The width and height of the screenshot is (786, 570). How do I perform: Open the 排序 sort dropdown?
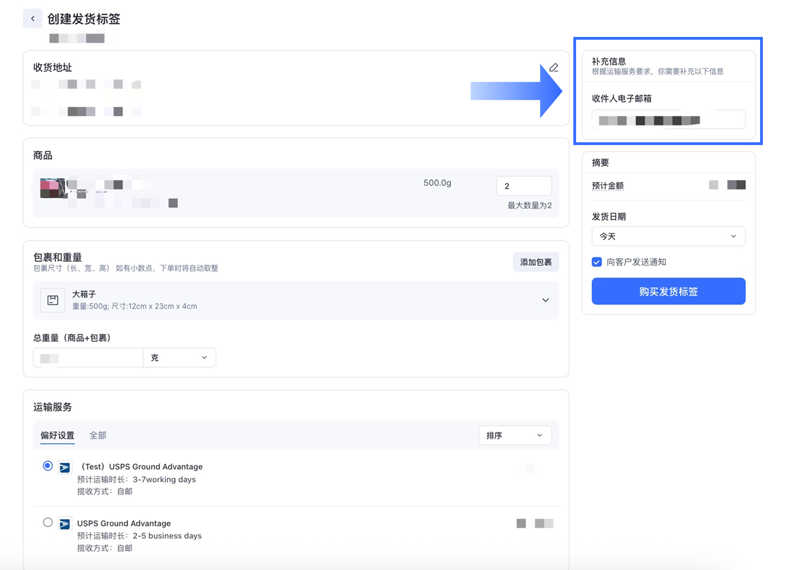(x=515, y=435)
